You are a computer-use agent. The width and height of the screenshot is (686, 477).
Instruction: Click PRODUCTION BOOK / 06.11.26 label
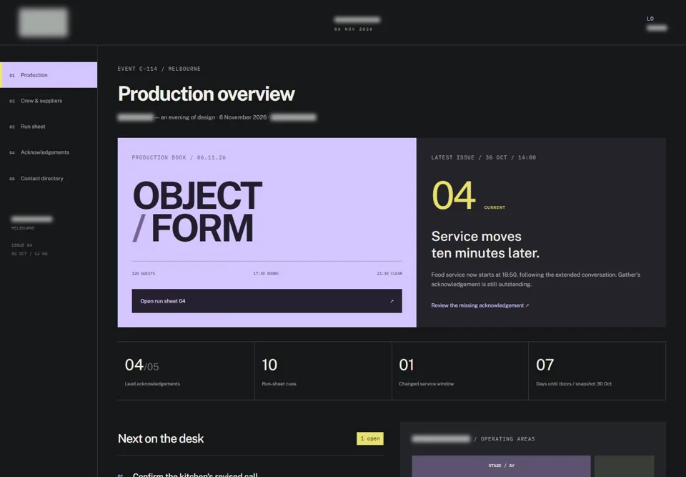click(179, 157)
